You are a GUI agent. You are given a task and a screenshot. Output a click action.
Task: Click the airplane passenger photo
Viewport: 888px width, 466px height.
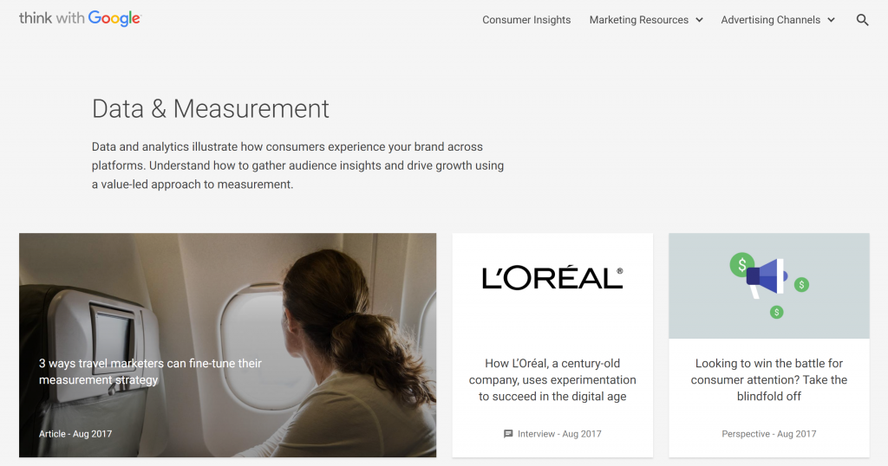[x=228, y=345]
